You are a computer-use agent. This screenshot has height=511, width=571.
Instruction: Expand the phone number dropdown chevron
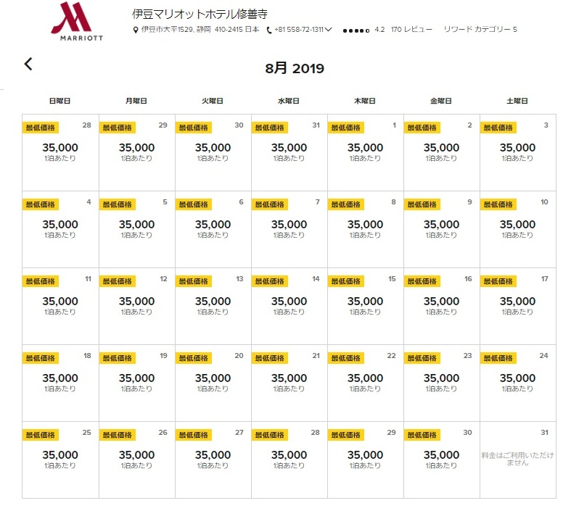tap(328, 30)
